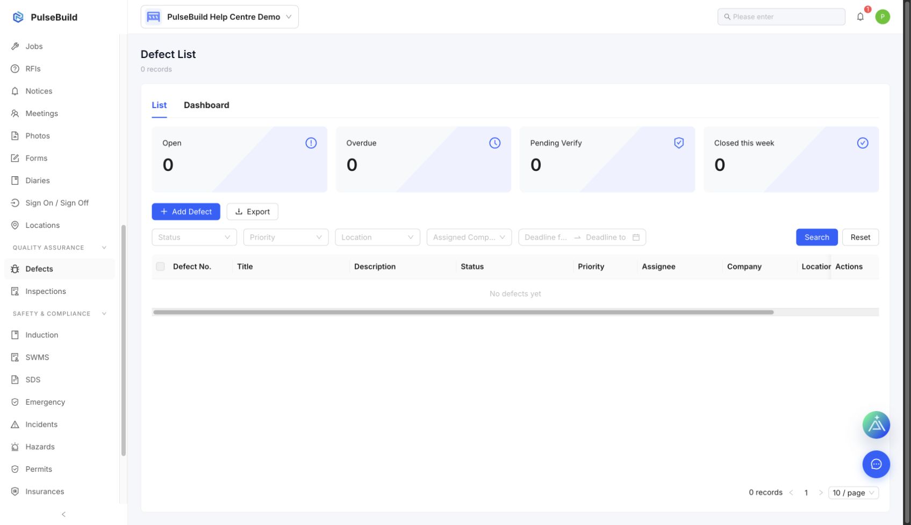Click the Open card alert icon

(x=311, y=143)
